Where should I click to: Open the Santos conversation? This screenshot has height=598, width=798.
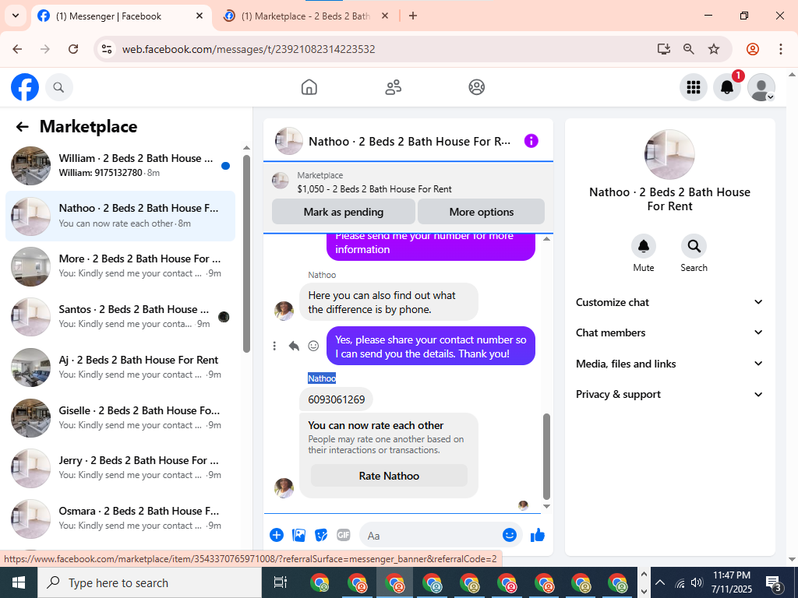121,316
